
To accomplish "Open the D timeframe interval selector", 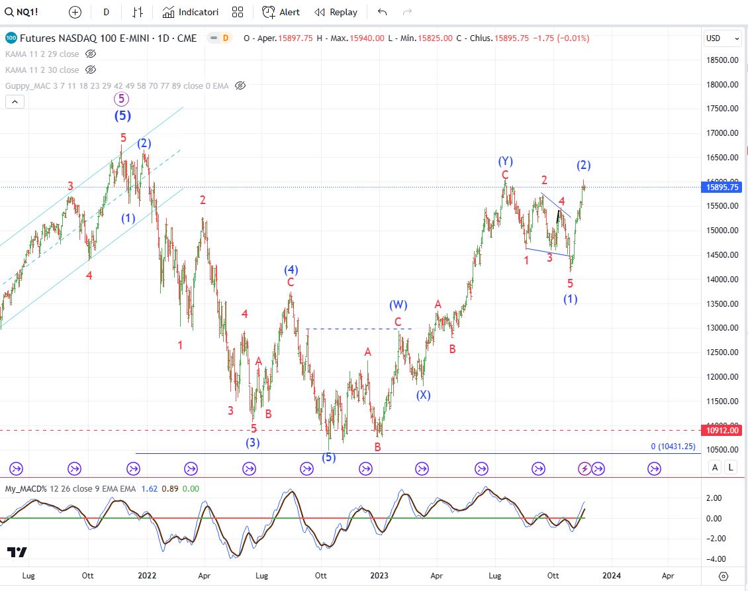I will 107,13.
